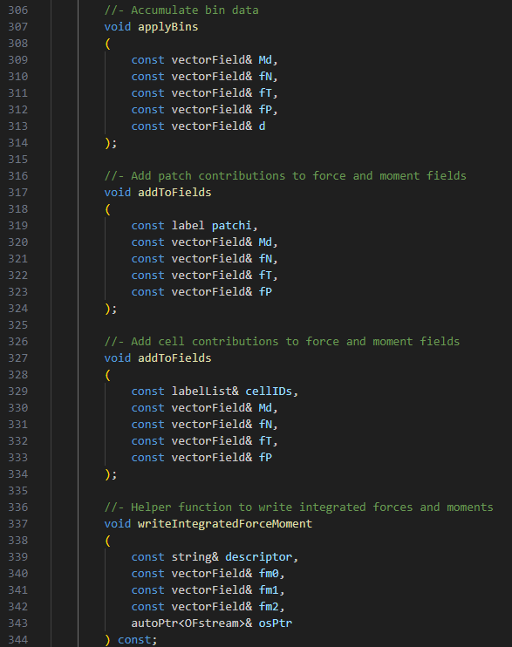Image resolution: width=512 pixels, height=647 pixels.
Task: Click parameter fP on line 333
Action: pyautogui.click(x=265, y=457)
